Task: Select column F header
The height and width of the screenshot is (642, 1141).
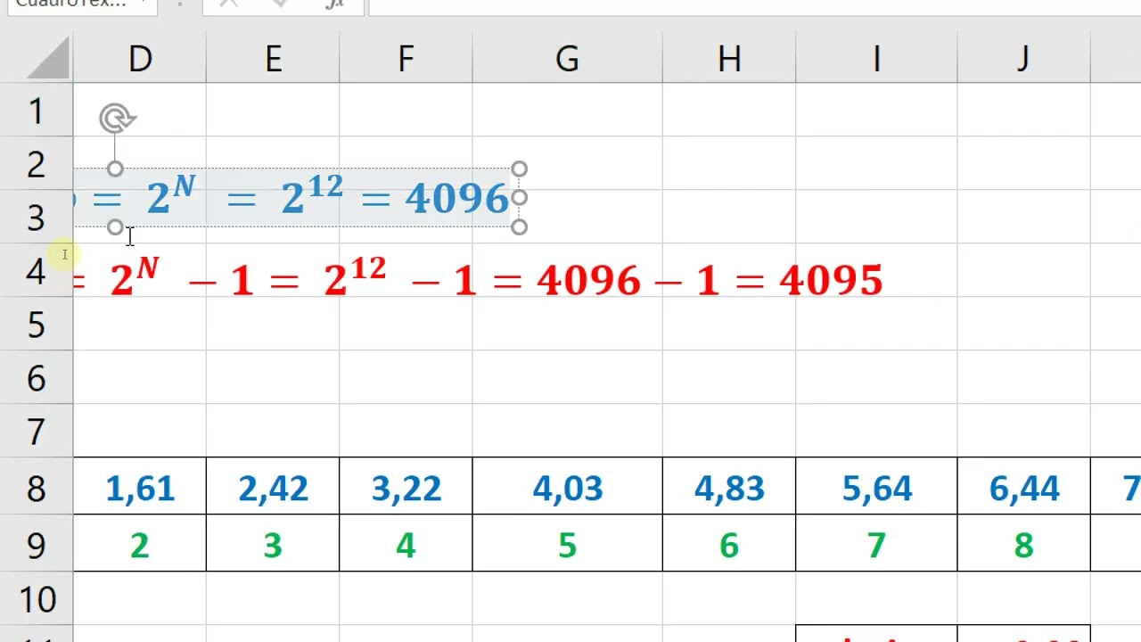Action: coord(406,59)
